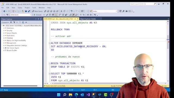Image resolution: width=174 pixels, height=98 pixels.
Task: Open the Connect dropdown in Object Explorer
Action: tap(5, 22)
